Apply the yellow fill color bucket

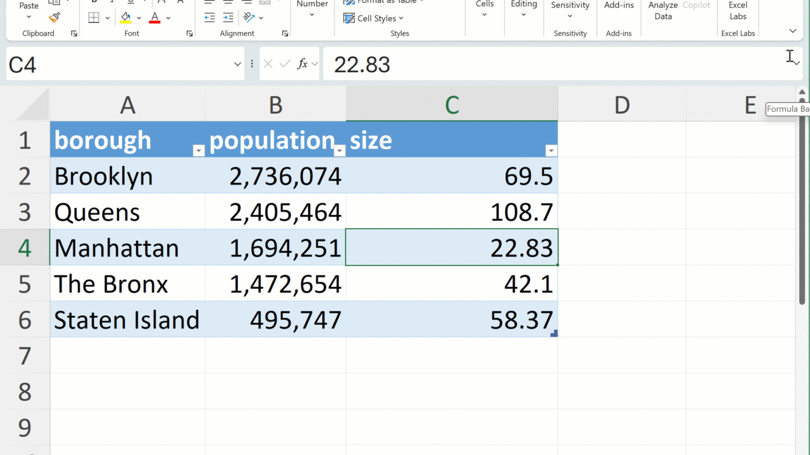click(126, 18)
